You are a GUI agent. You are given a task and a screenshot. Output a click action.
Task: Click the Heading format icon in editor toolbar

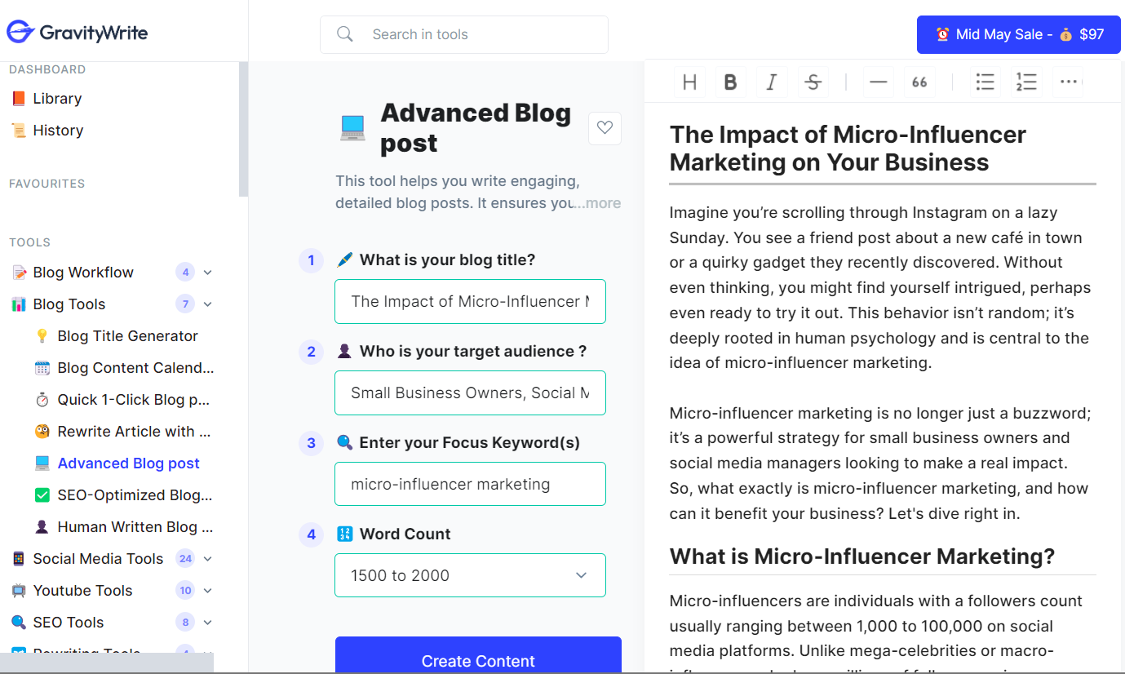[689, 82]
